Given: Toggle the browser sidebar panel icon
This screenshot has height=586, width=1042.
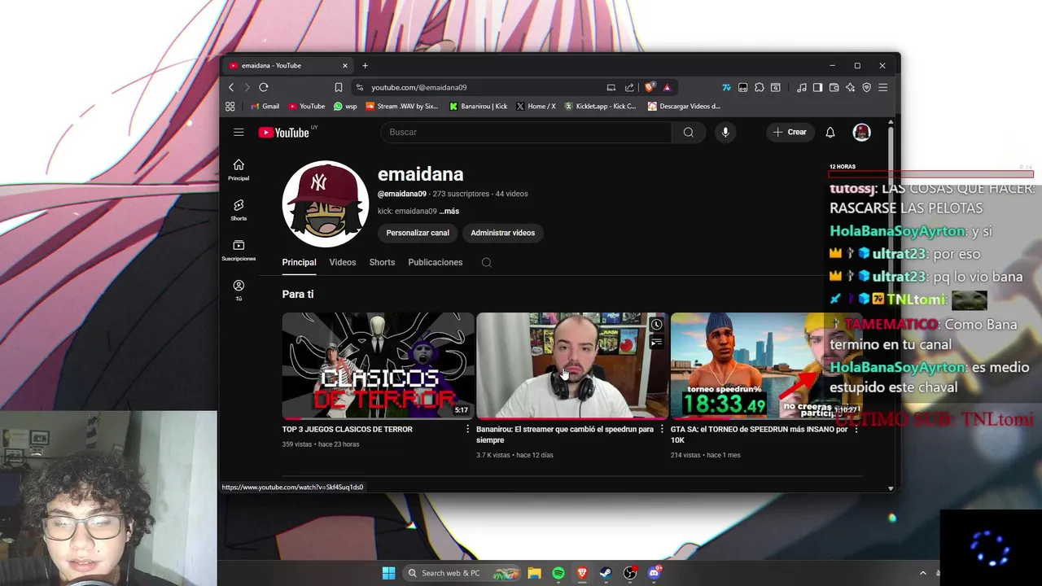Looking at the screenshot, I should [x=817, y=87].
